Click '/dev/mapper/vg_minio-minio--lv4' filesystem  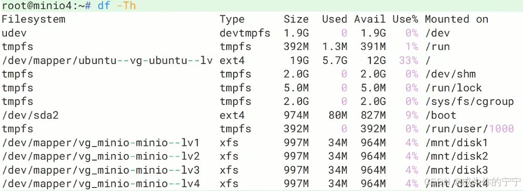(100, 184)
